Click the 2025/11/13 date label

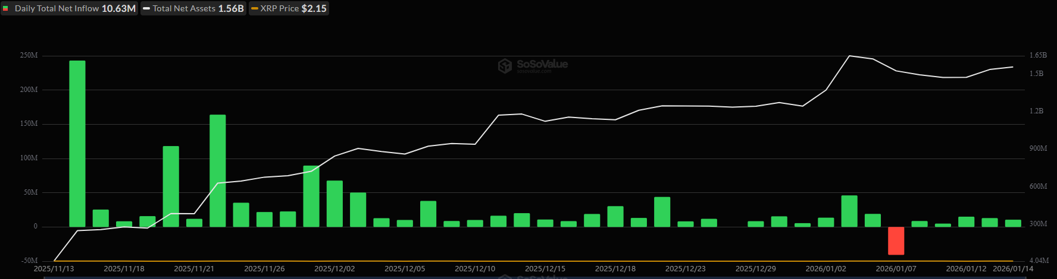pyautogui.click(x=54, y=269)
